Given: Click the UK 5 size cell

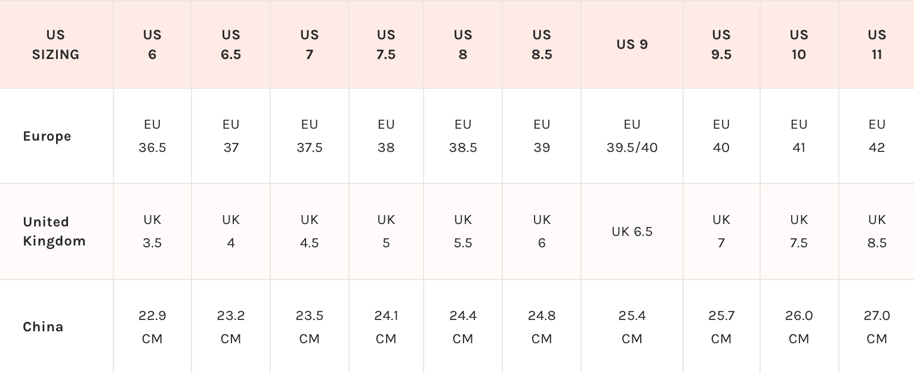Looking at the screenshot, I should (386, 231).
